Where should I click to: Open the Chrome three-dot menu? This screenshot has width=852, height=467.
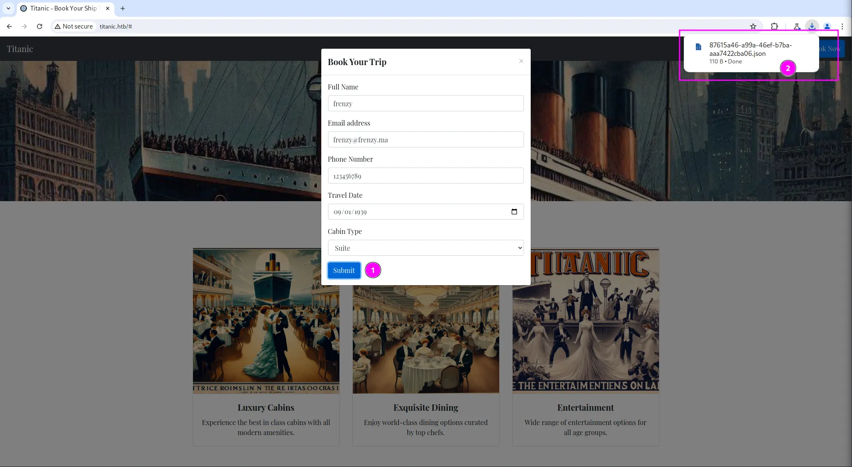pos(842,26)
